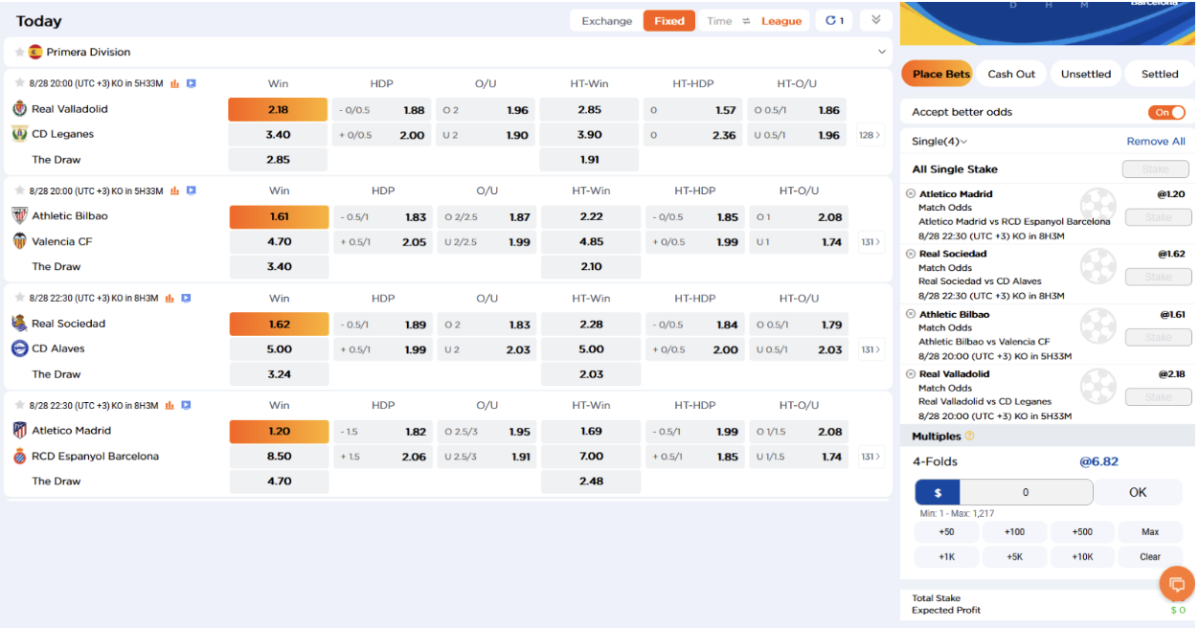
Task: Switch to the Cash Out tab
Action: pyautogui.click(x=1011, y=74)
